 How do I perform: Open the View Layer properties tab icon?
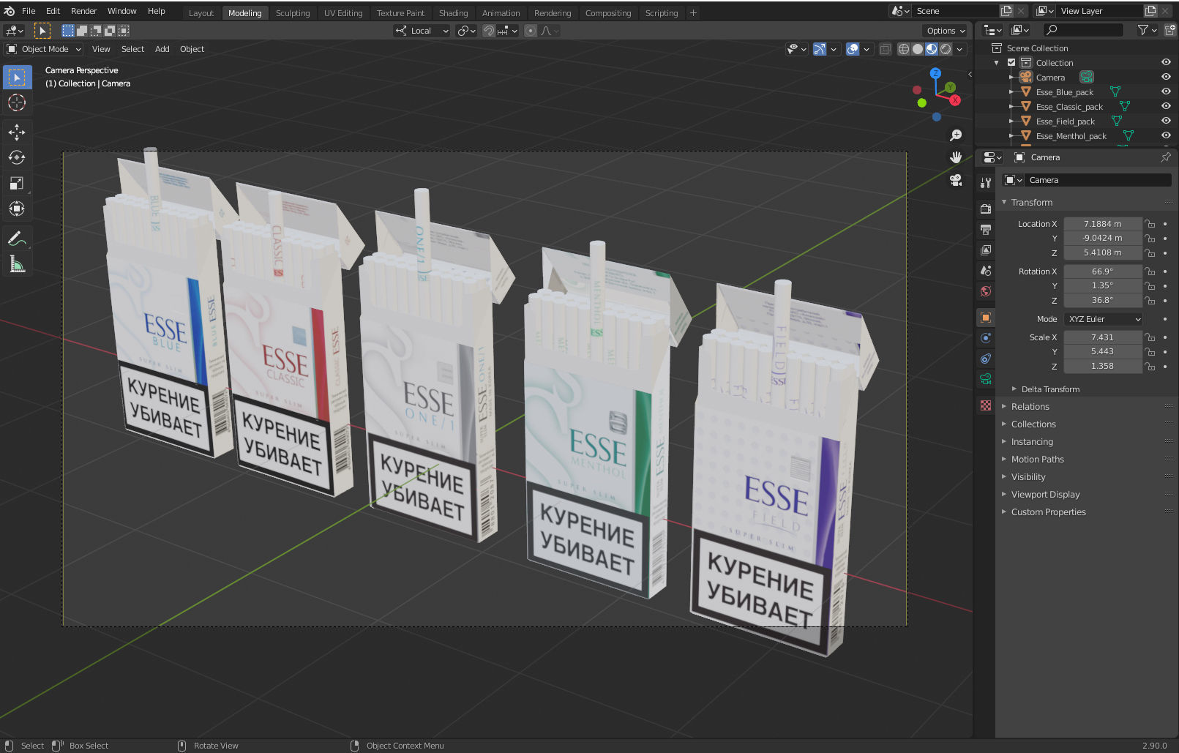986,250
